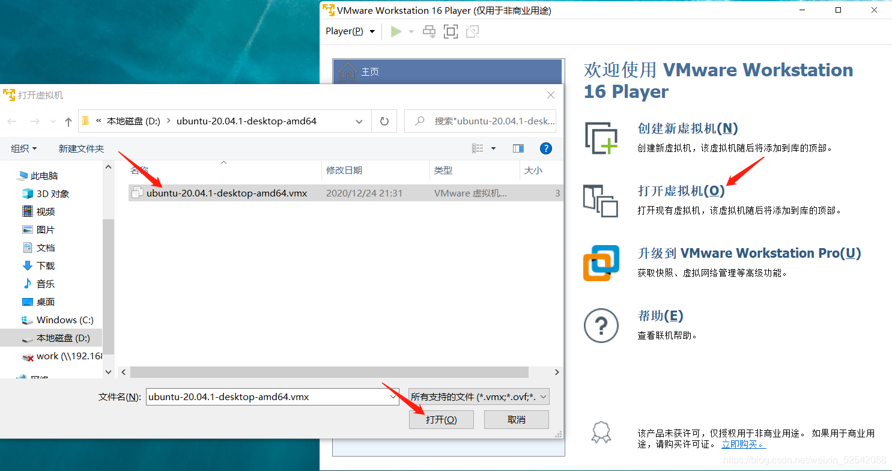This screenshot has width=892, height=471.
Task: Expand the file name dropdown arrow
Action: [x=393, y=397]
